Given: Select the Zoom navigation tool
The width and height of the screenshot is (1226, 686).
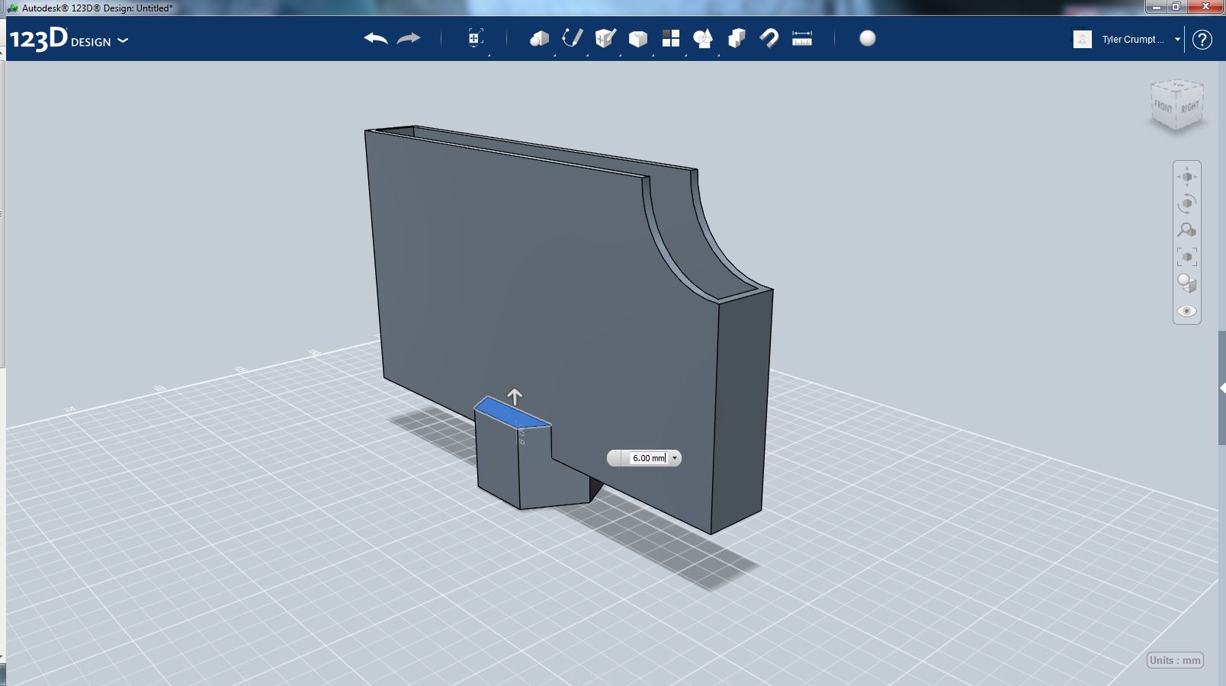Looking at the screenshot, I should (1187, 229).
